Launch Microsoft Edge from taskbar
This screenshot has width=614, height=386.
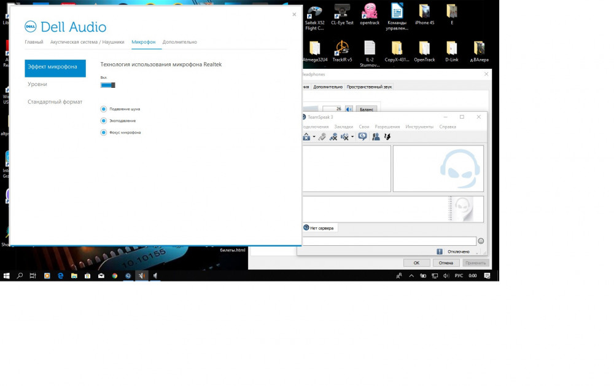(x=60, y=276)
